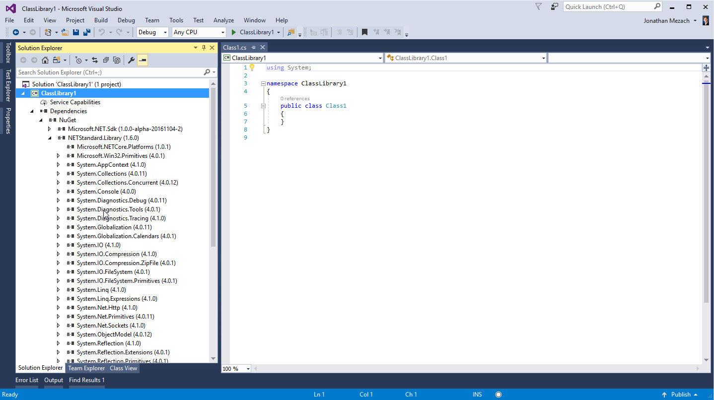Click Sync with Active Document icon
714x400 pixels.
tap(94, 60)
